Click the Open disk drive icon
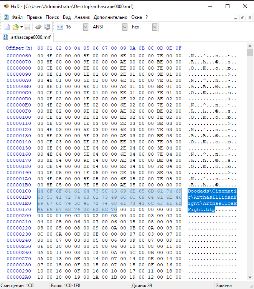 click(47, 27)
